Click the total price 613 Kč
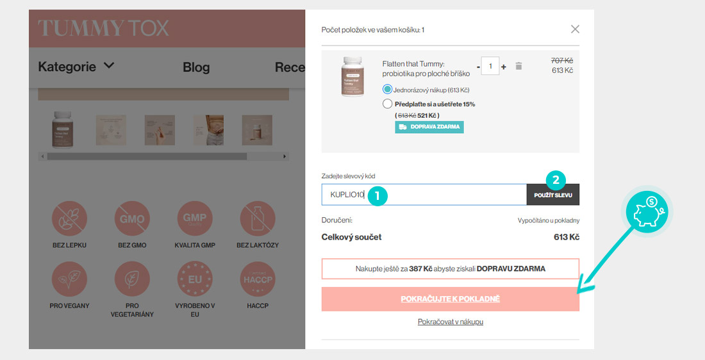The height and width of the screenshot is (360, 705). coord(567,237)
